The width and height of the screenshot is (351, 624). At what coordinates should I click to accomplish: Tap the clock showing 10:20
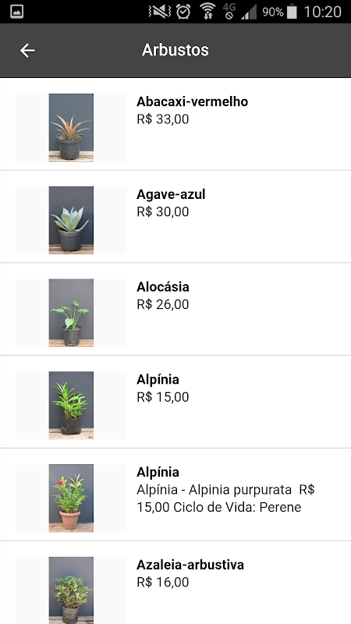click(322, 12)
